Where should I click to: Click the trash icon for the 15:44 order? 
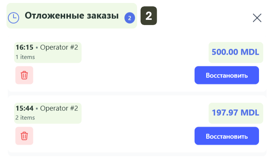coord(24,136)
